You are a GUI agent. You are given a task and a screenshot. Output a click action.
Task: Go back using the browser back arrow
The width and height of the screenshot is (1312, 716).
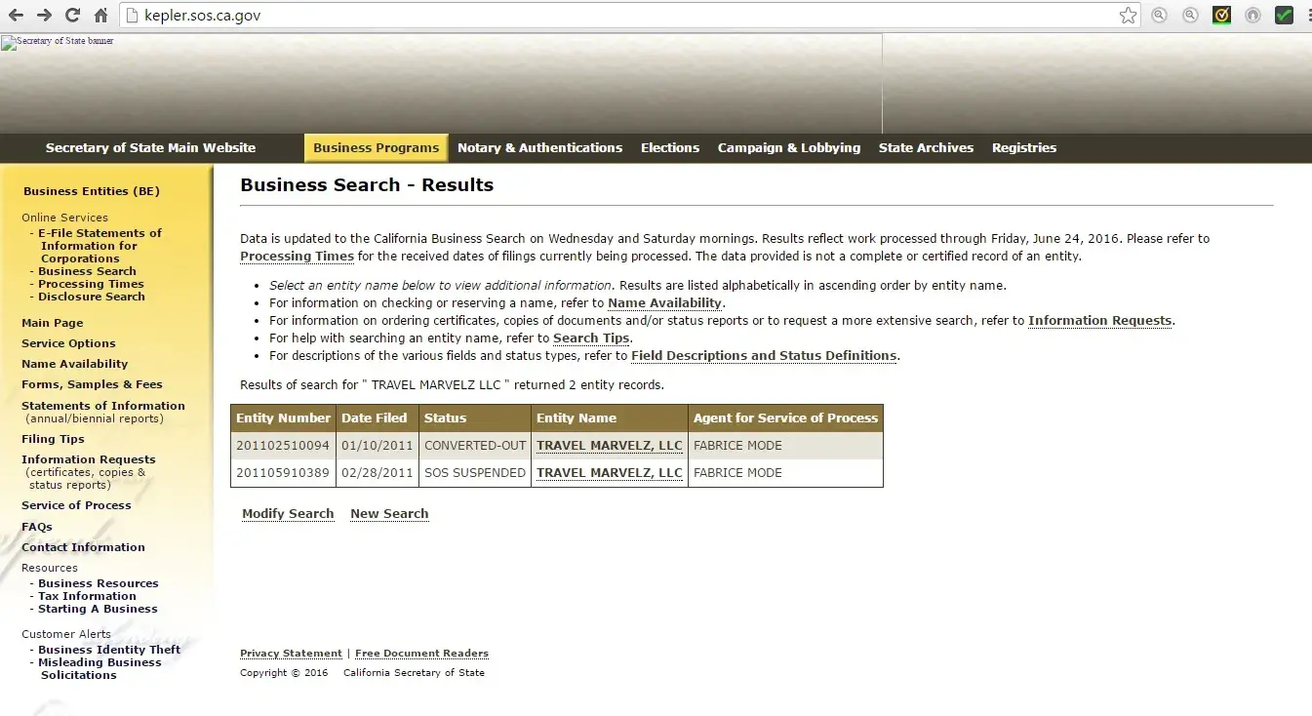coord(16,16)
